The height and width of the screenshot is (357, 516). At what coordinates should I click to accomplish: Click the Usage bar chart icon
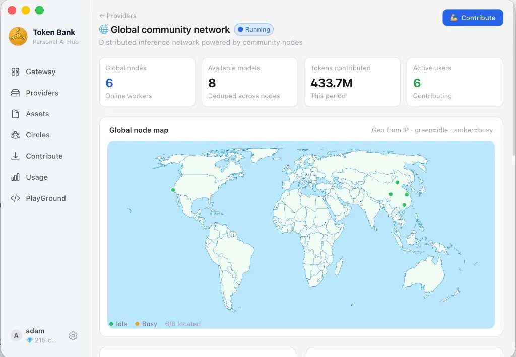(15, 177)
